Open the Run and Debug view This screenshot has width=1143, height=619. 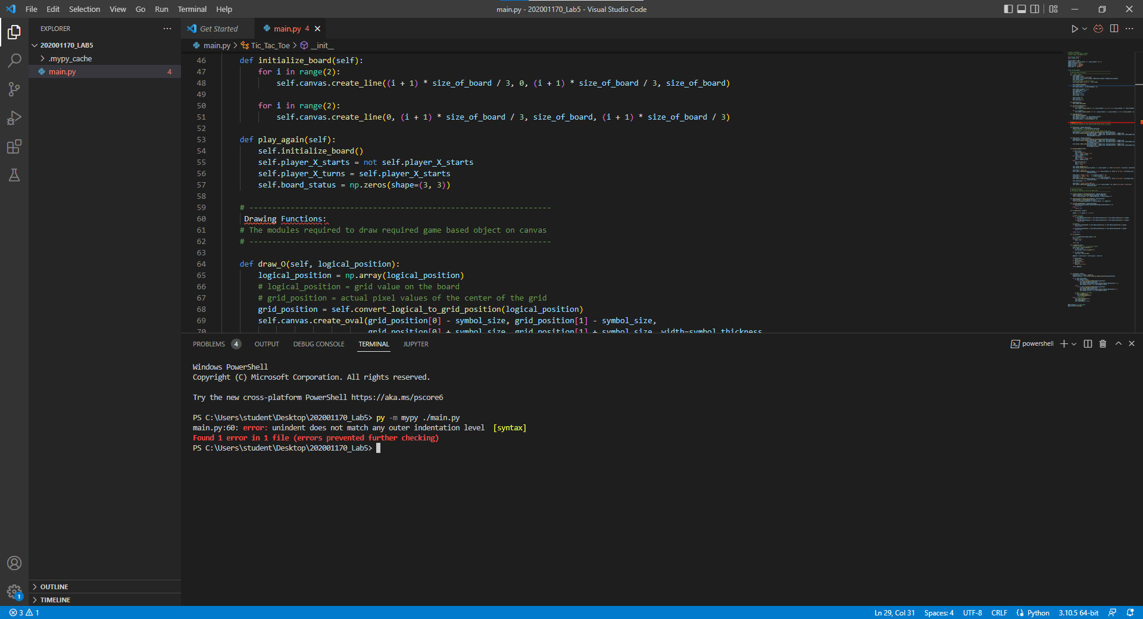14,118
